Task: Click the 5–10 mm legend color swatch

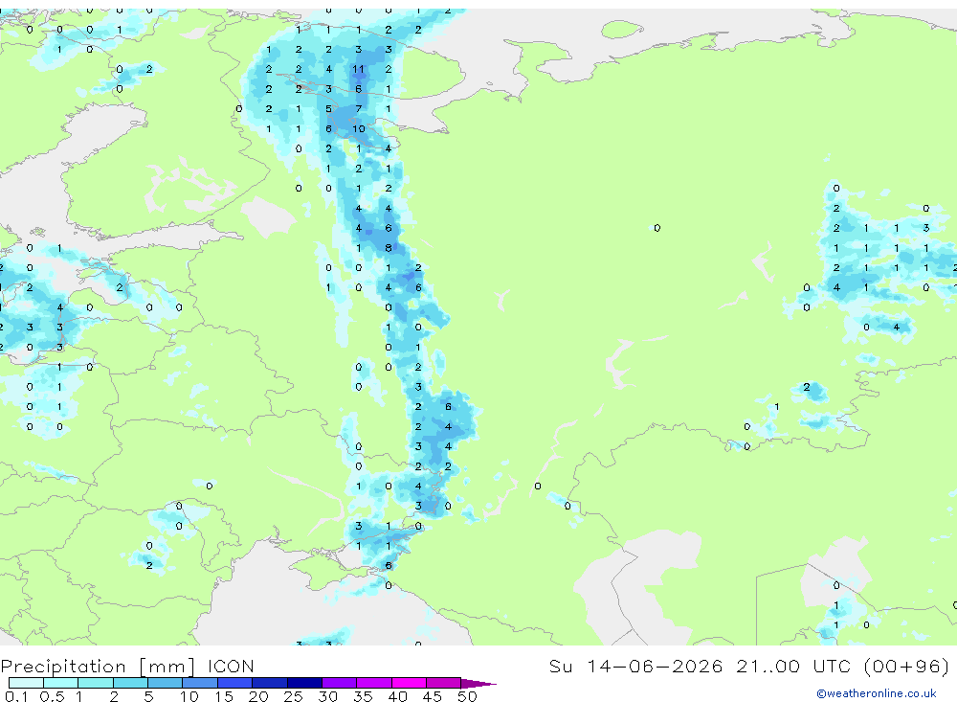Action: tap(165, 683)
